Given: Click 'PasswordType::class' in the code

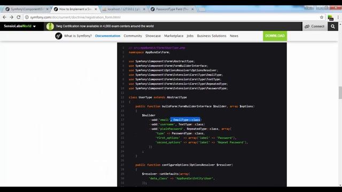Looking at the screenshot, I should (188, 133).
